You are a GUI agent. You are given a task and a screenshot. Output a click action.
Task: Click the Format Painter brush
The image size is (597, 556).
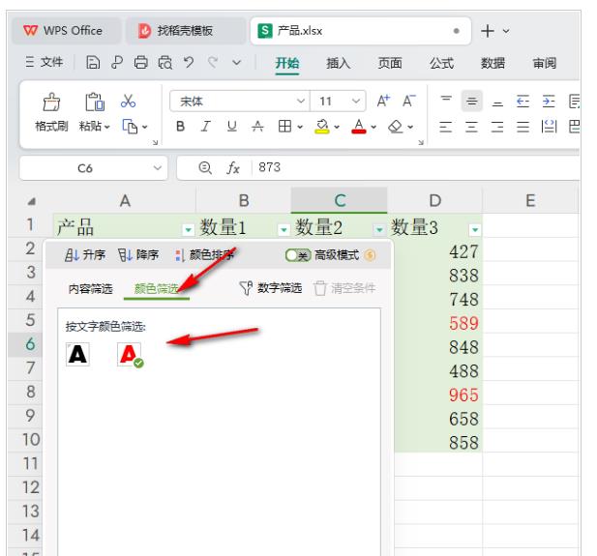coord(51,102)
